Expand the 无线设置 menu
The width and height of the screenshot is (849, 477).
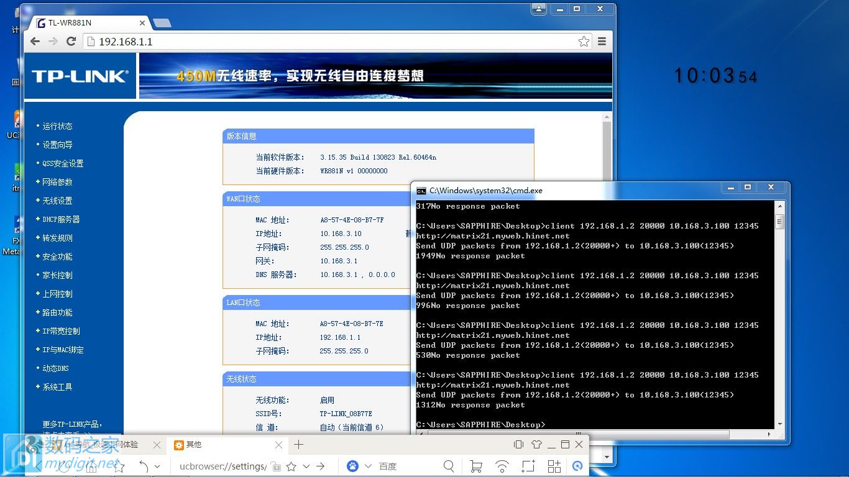[x=57, y=201]
